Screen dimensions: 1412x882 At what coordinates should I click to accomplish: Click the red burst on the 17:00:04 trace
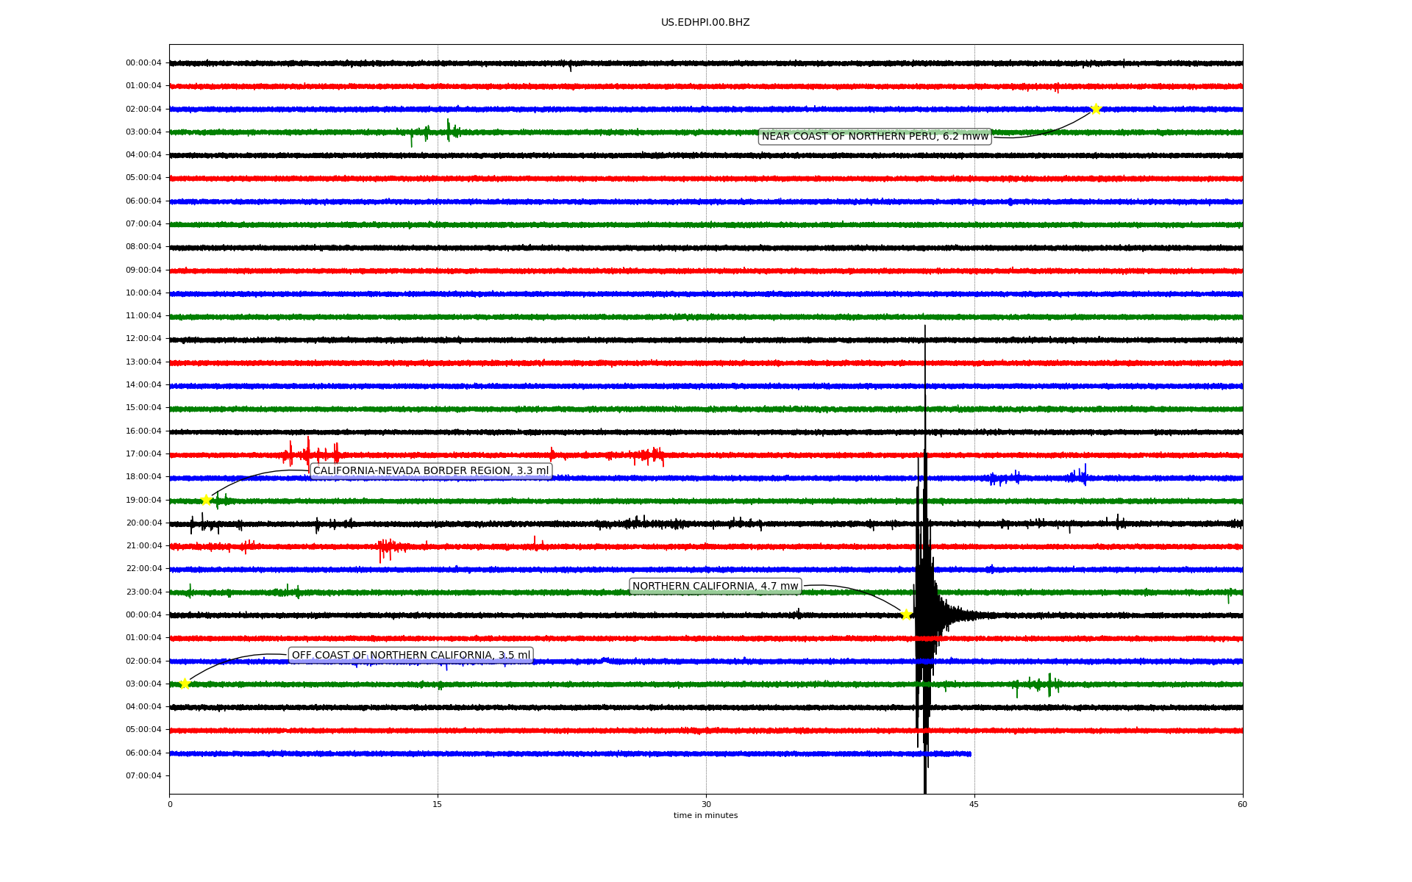point(309,453)
